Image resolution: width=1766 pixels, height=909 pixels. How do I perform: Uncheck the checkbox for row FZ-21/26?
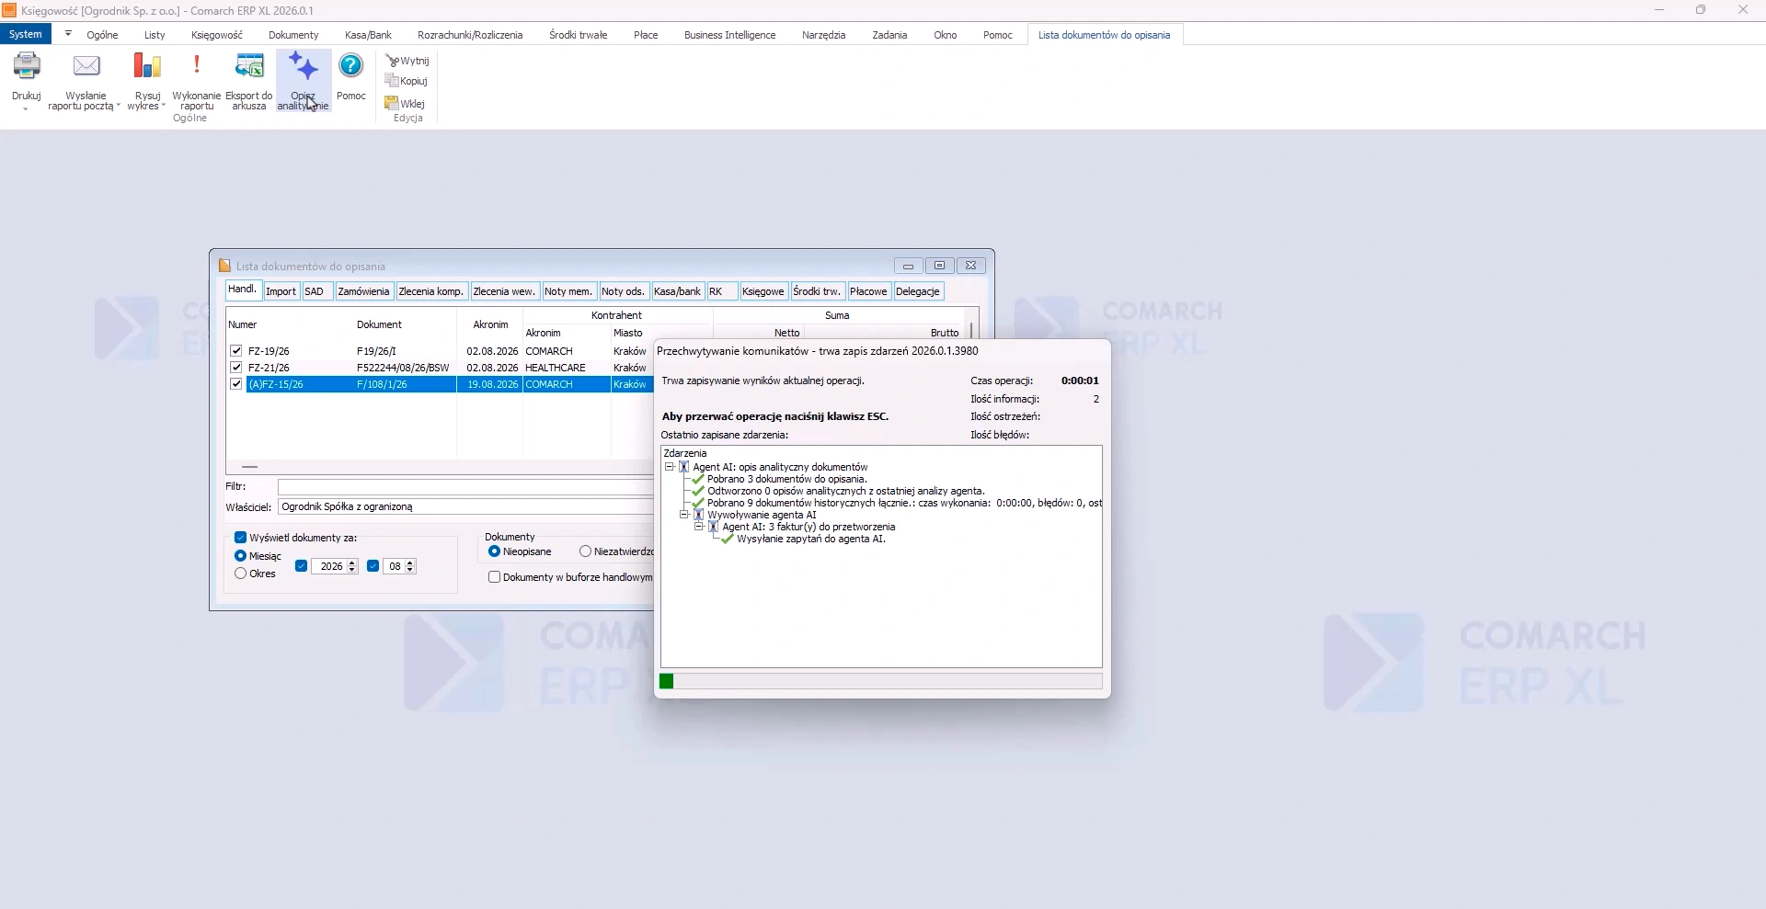(x=236, y=368)
